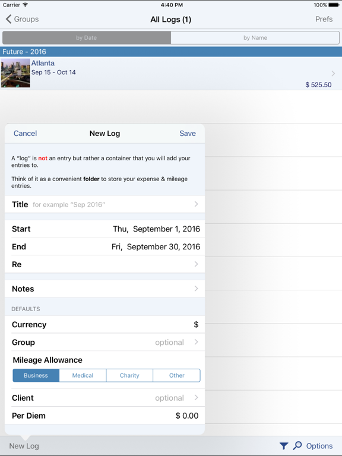Open the Atlanta log thumbnail image
Viewport: 342px width, 456px height.
[15, 73]
